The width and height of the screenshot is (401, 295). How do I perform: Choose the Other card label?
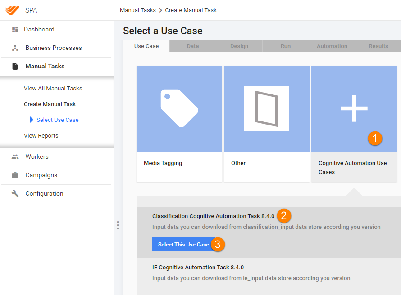(238, 163)
